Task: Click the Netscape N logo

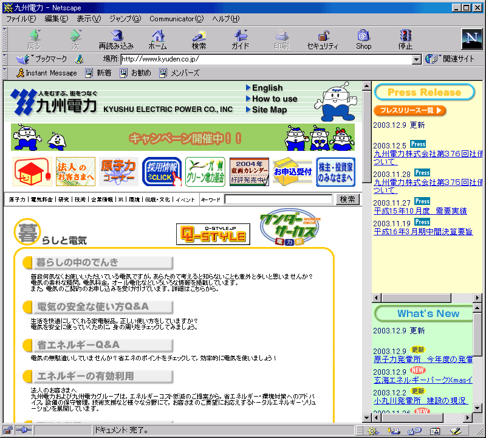Action: tap(471, 39)
